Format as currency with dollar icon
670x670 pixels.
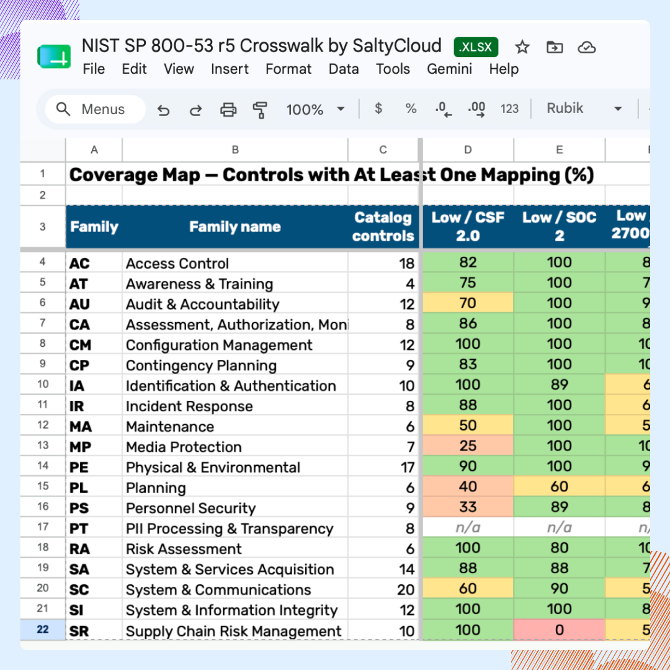(378, 109)
